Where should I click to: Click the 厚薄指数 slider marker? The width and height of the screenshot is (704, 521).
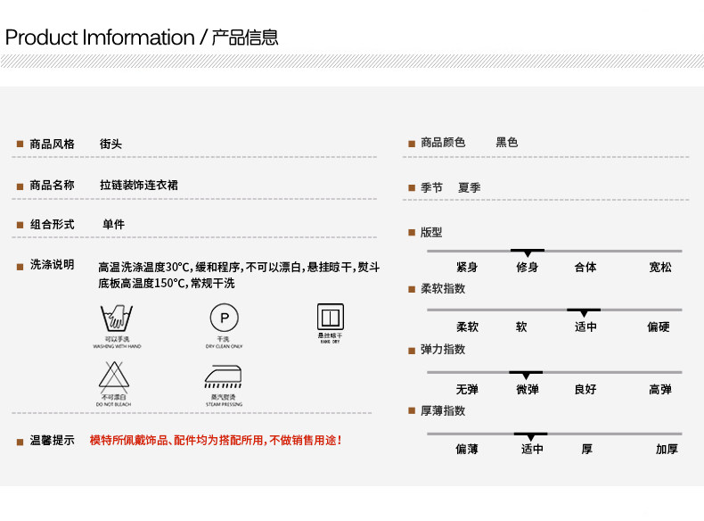(531, 436)
